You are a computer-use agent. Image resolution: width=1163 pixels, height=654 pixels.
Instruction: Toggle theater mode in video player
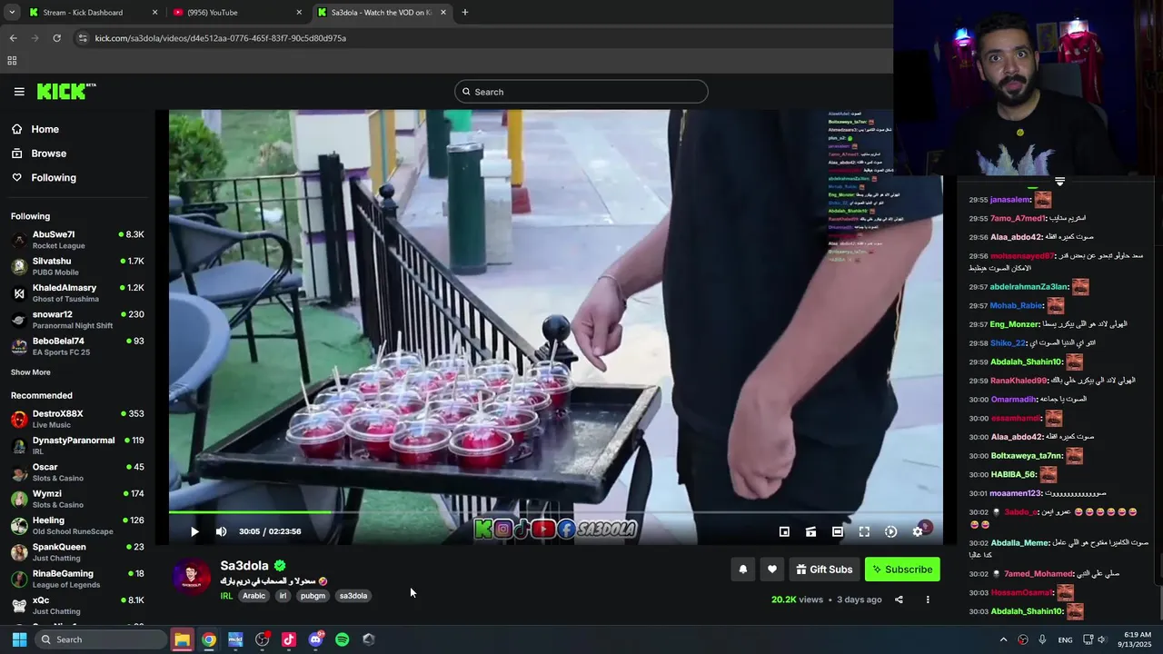[x=838, y=531]
